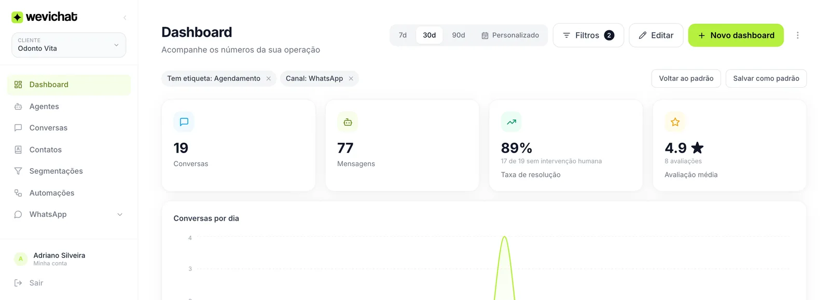Click the 77 Mensagens value
830x300 pixels.
(x=345, y=148)
